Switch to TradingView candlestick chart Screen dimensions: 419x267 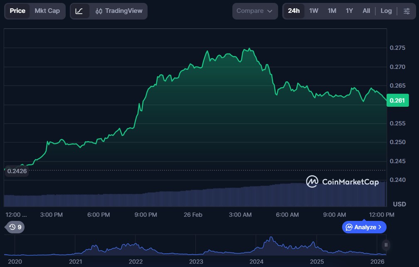tap(119, 11)
